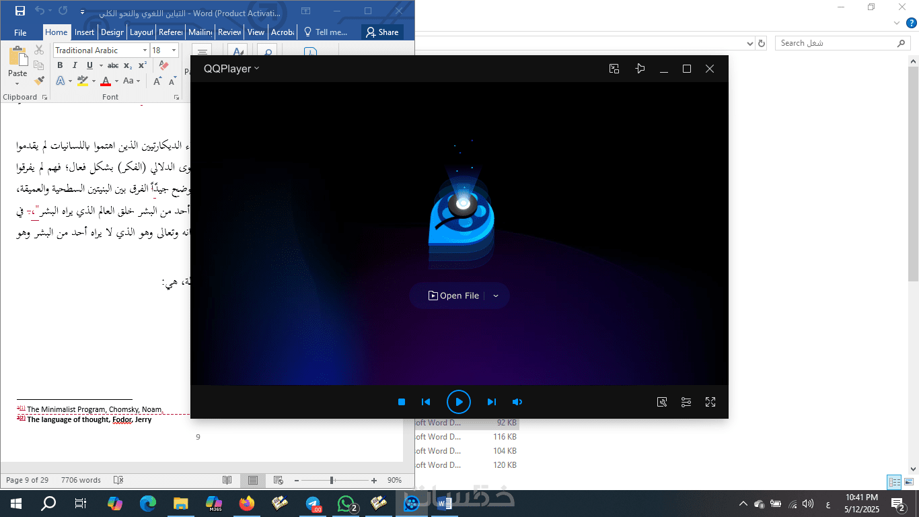This screenshot has width=919, height=517.
Task: Expand the Explorer address bar history dropdown
Action: point(751,43)
